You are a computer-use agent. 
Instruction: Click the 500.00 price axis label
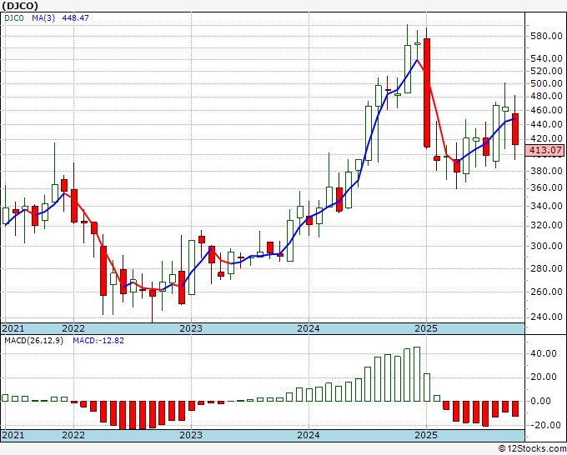click(546, 83)
